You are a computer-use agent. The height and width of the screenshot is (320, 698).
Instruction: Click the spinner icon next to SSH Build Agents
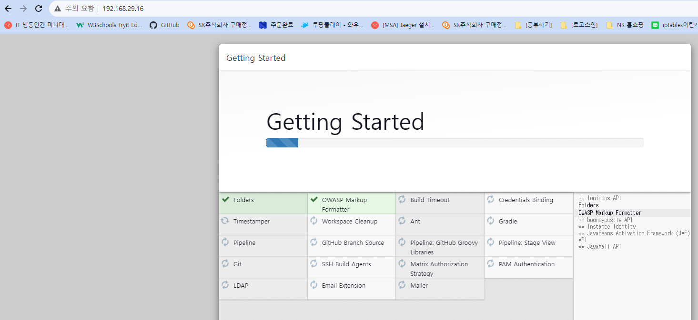coord(314,263)
